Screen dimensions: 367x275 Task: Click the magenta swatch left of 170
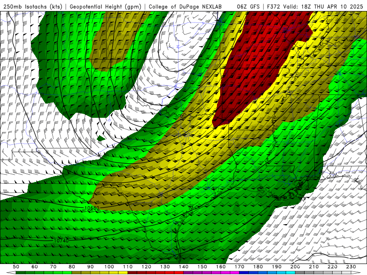[234, 273]
